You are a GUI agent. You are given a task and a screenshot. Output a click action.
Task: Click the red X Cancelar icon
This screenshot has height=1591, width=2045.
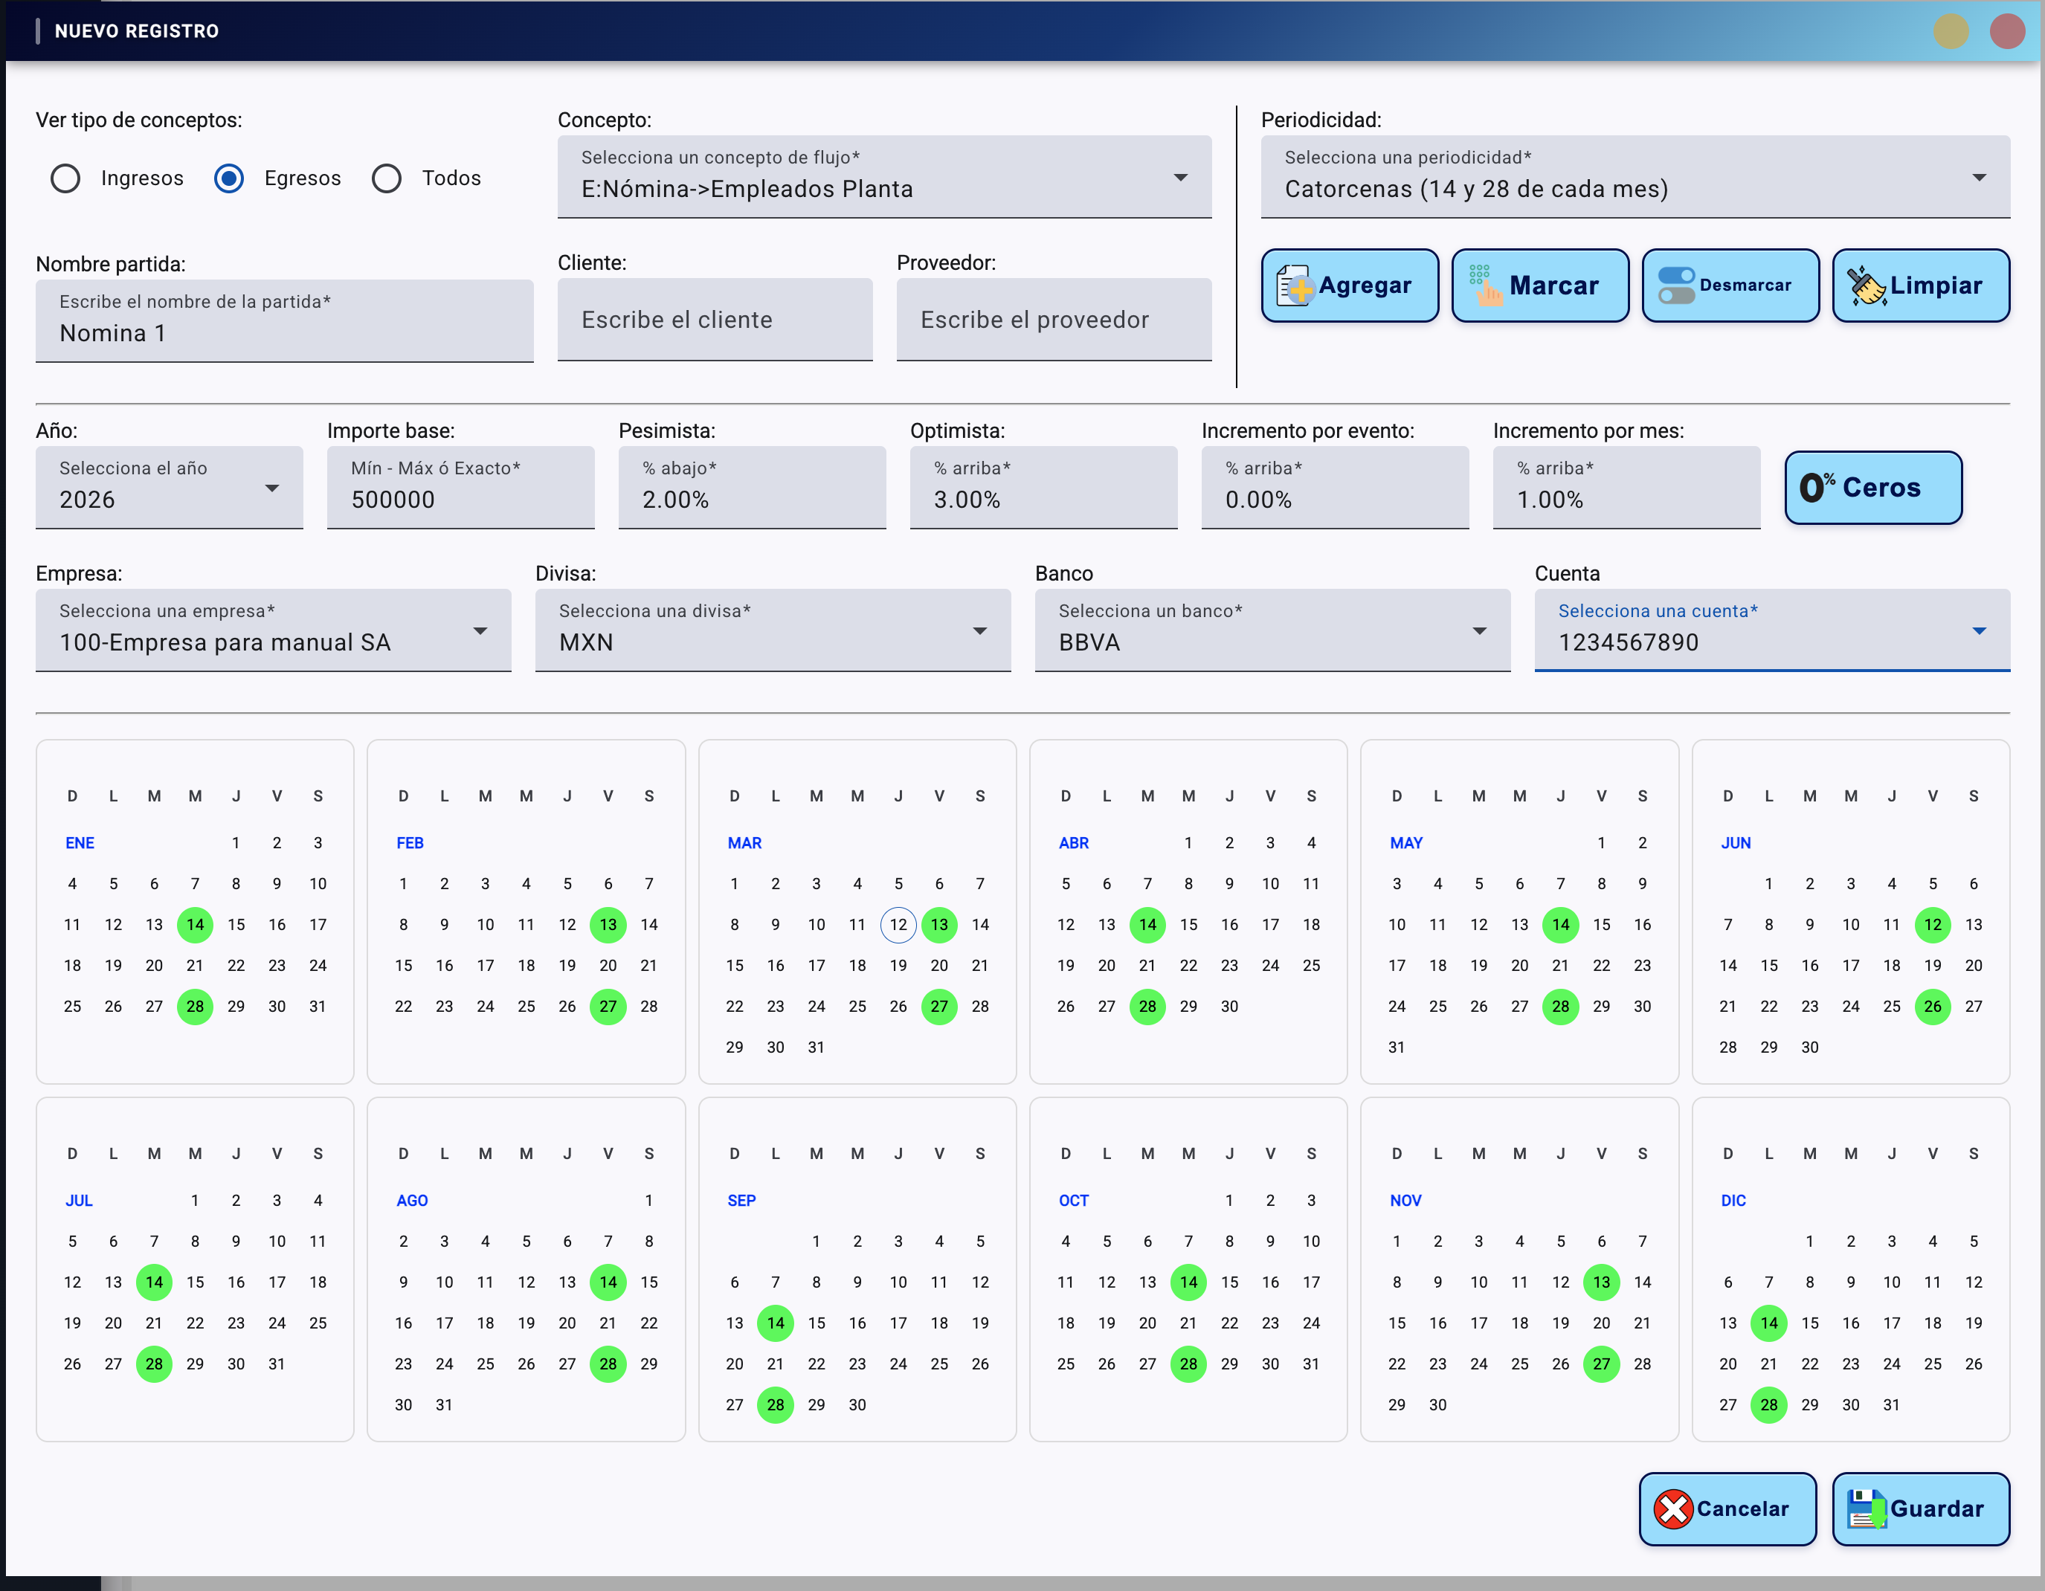(1672, 1508)
